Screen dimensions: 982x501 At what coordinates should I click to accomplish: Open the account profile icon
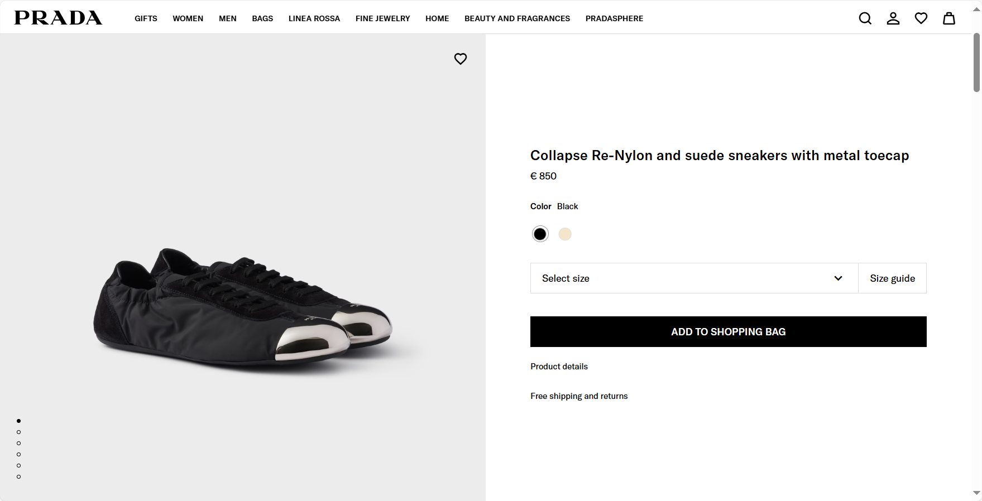[893, 18]
